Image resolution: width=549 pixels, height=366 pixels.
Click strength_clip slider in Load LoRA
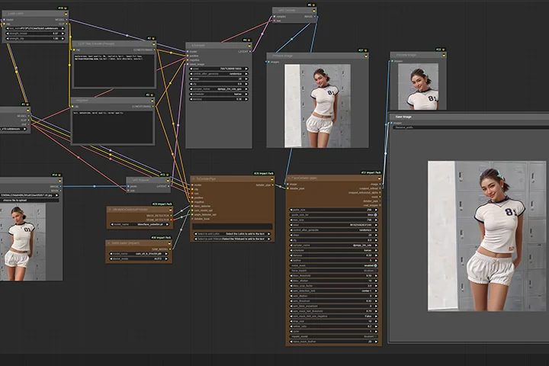pos(35,38)
